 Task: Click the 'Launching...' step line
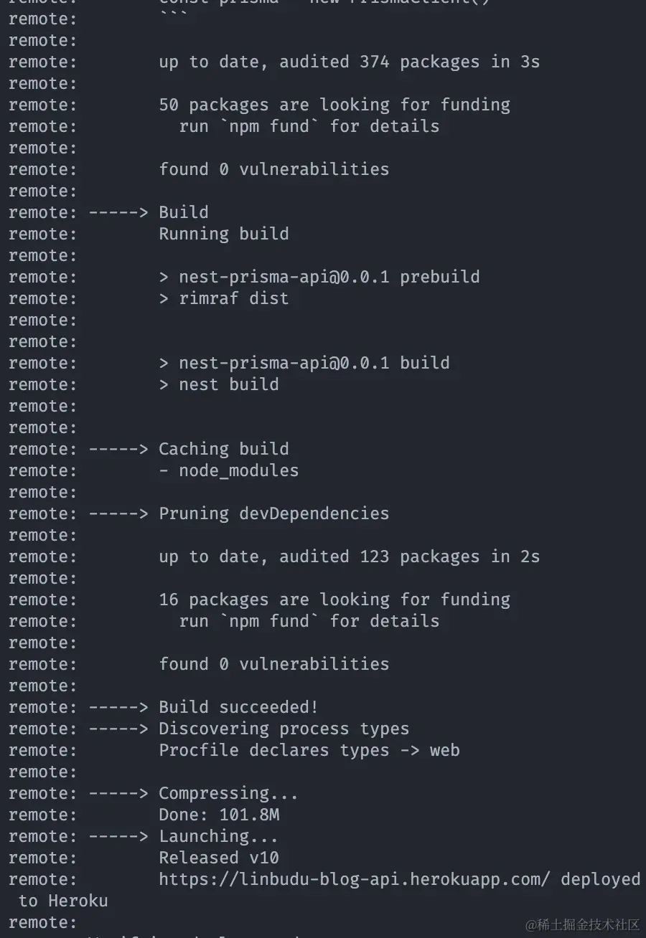pyautogui.click(x=218, y=836)
